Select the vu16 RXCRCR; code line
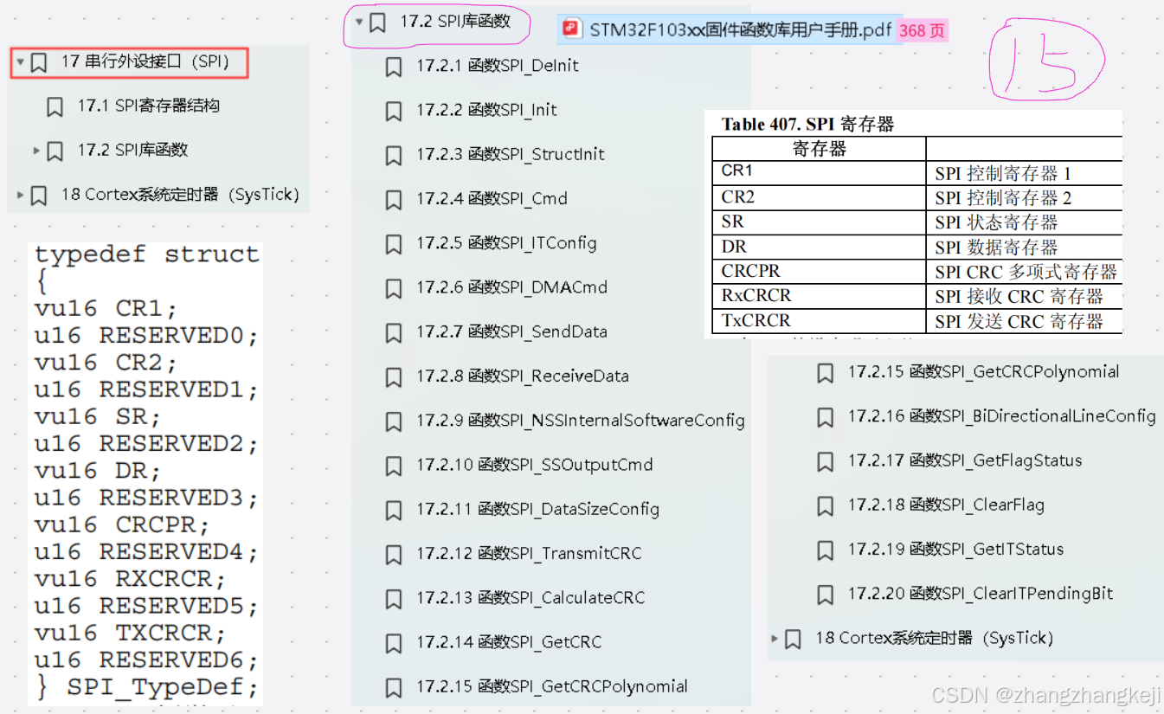1164x714 pixels. [x=130, y=579]
